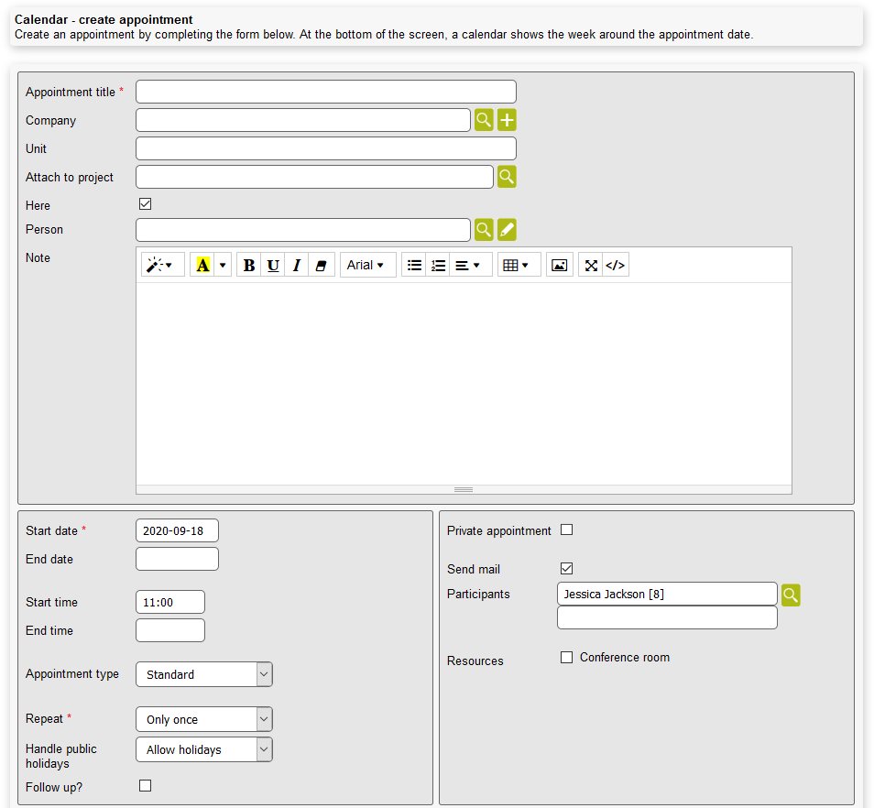Click the pencil icon next to Person
This screenshot has height=808, width=874.
(x=507, y=230)
